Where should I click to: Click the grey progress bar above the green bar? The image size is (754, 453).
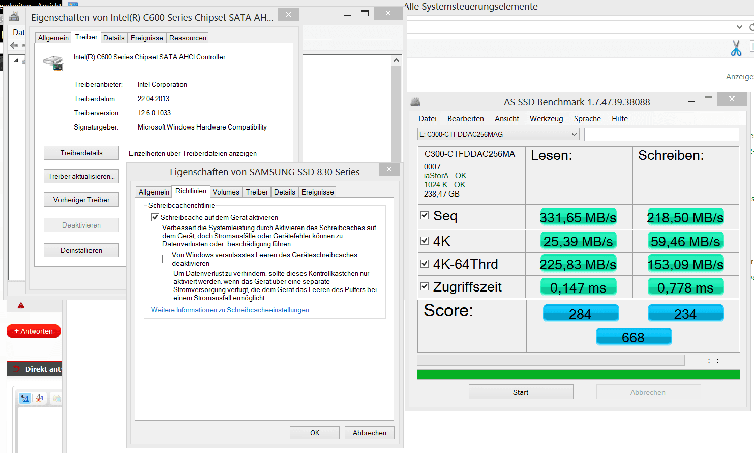coord(551,360)
